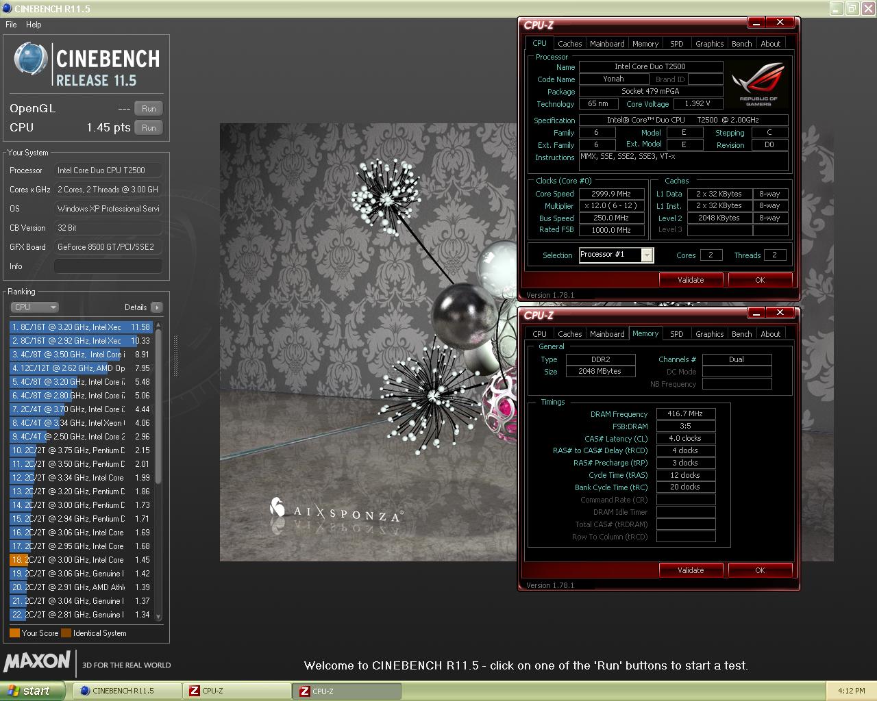The image size is (877, 701).
Task: Switch to Caches tab in top CPU-Z window
Action: coord(569,44)
